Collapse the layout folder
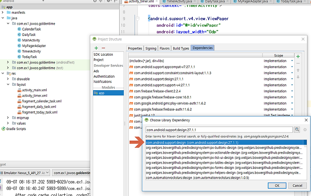Viewport: 311px width, 196px height. point(8,85)
